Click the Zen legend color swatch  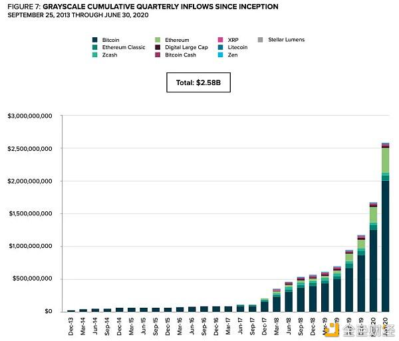point(220,55)
